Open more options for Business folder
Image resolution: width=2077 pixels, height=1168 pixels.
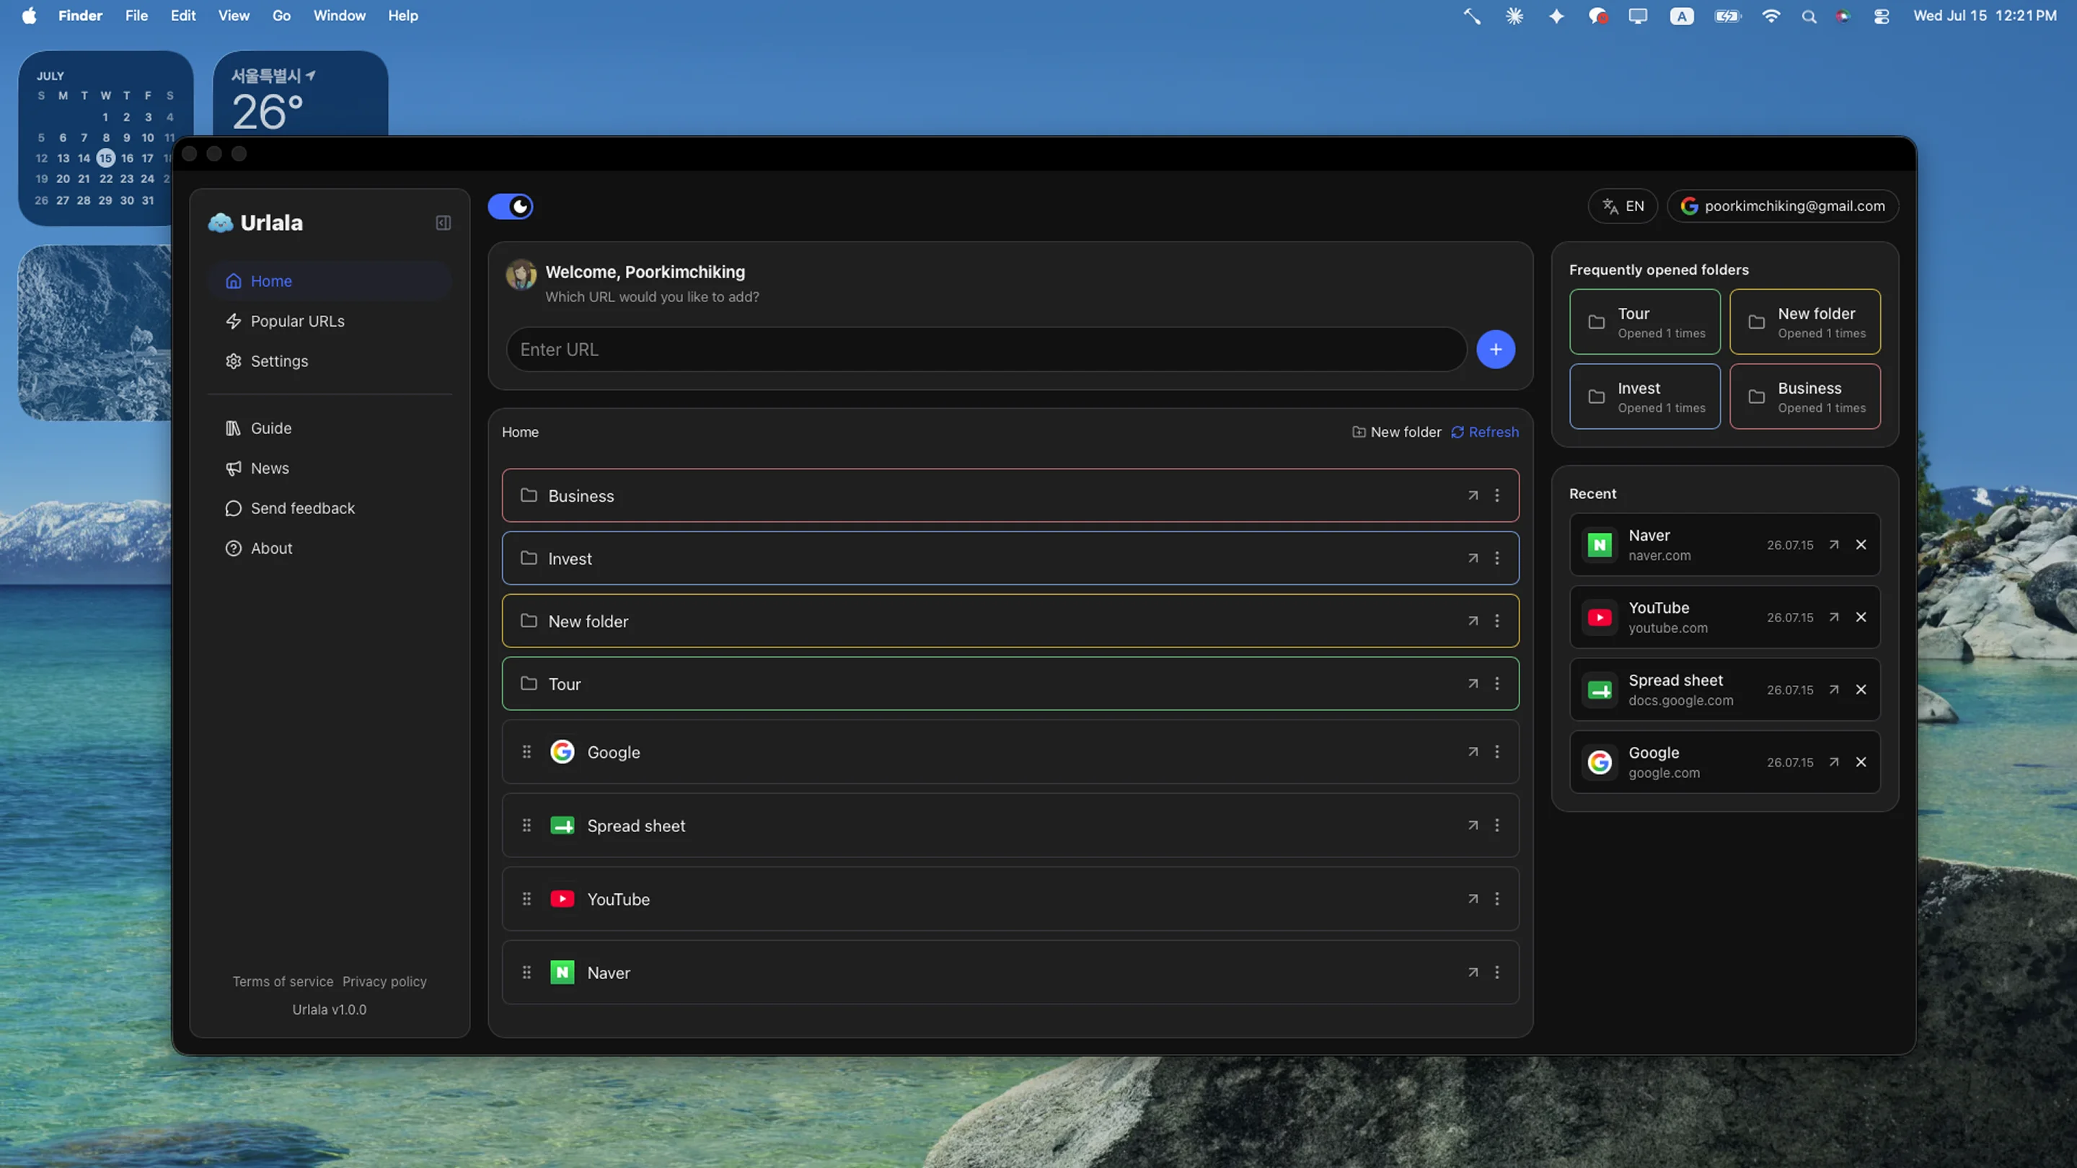pos(1497,497)
